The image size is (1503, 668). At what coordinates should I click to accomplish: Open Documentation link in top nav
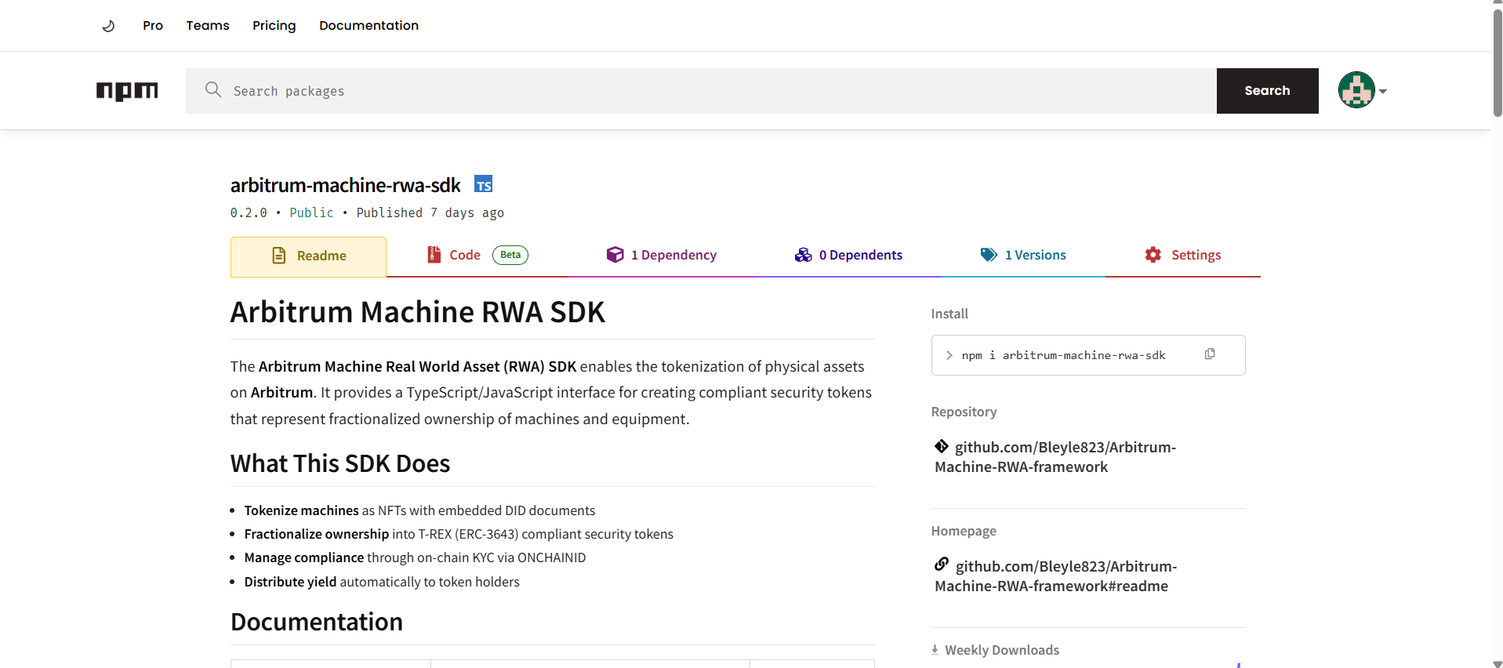368,26
